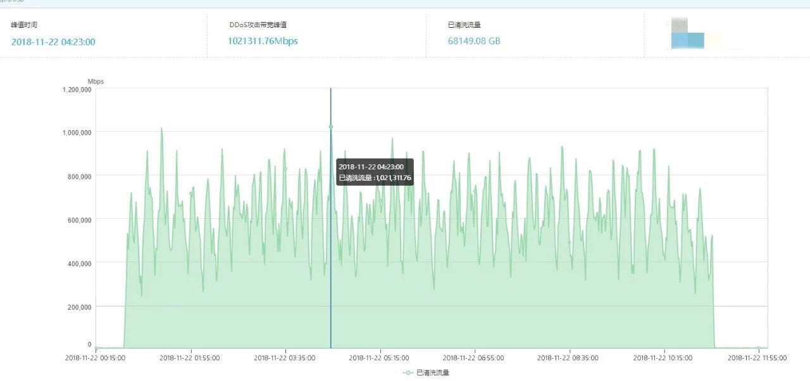Screen dimensions: 810x381
Task: Select the peak time value 2018-11-22 04:23:00
Action: coord(53,42)
